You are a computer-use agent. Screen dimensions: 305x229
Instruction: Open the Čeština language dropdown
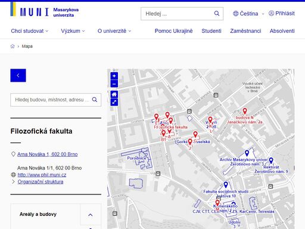(248, 14)
